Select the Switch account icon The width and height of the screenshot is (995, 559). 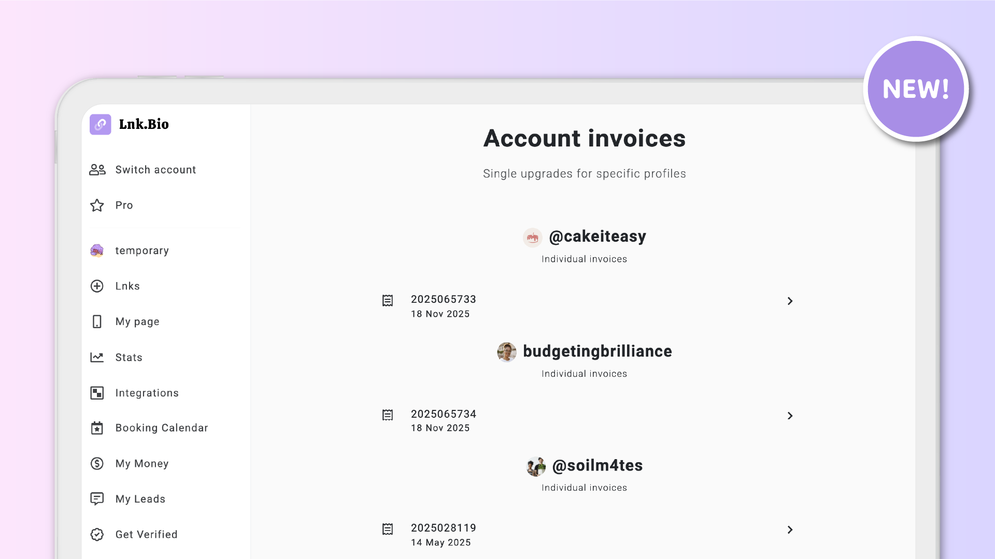click(97, 169)
